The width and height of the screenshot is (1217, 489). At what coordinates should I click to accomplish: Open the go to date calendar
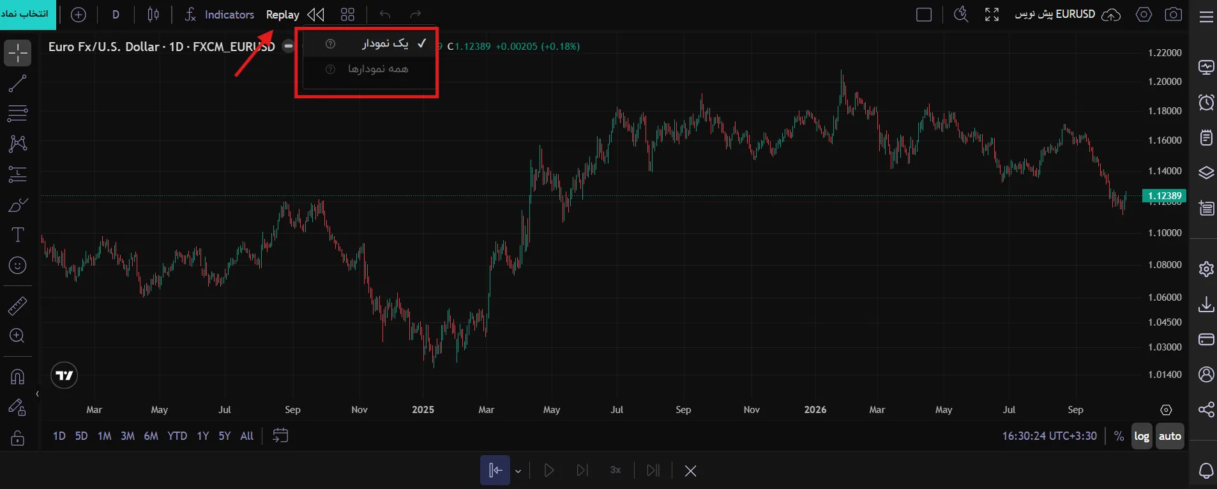point(280,436)
